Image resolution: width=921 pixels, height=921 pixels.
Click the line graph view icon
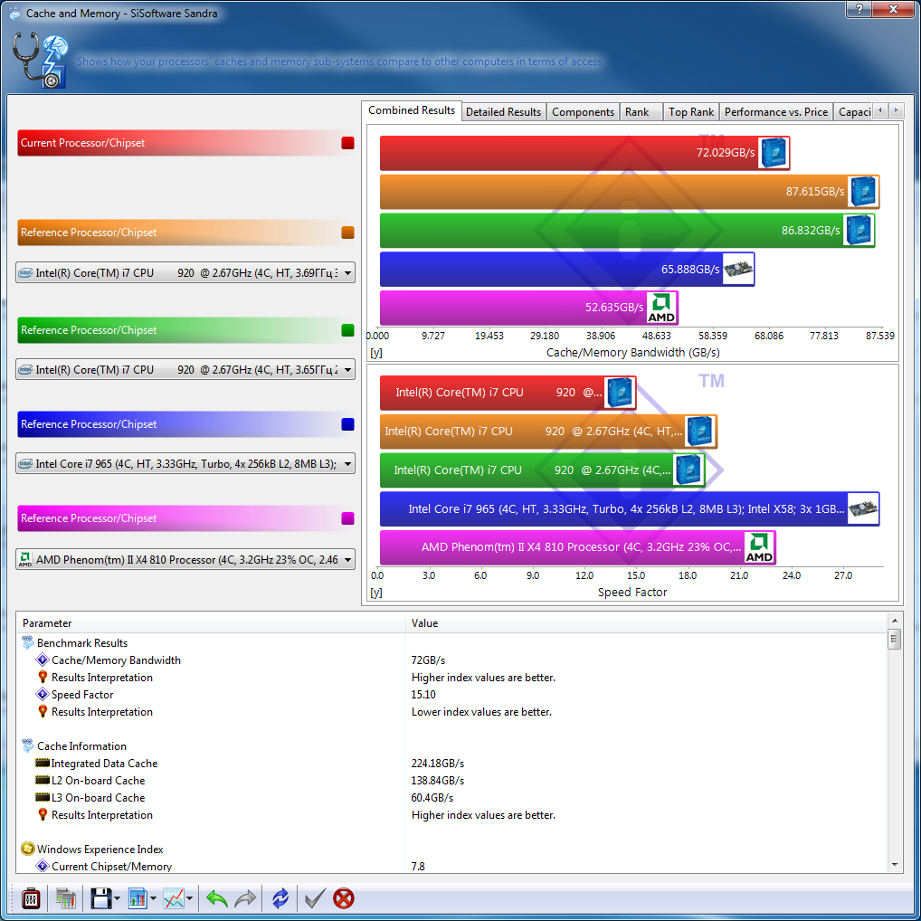(x=174, y=898)
